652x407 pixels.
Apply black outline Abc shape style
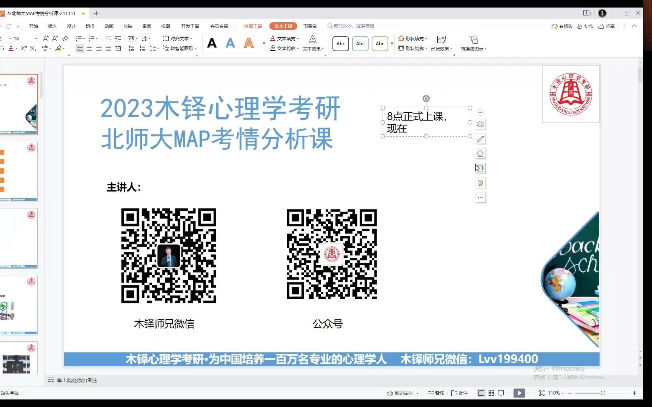(341, 44)
